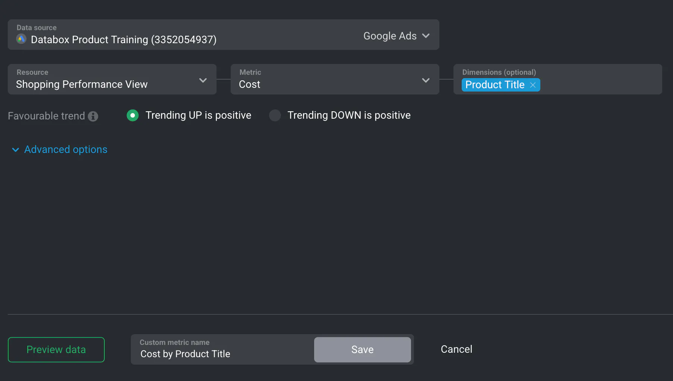The height and width of the screenshot is (381, 673).
Task: Click the Google Ads logo icon
Action: pos(21,39)
